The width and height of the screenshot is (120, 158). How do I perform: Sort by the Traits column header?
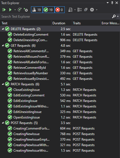pyautogui.click(x=86, y=23)
